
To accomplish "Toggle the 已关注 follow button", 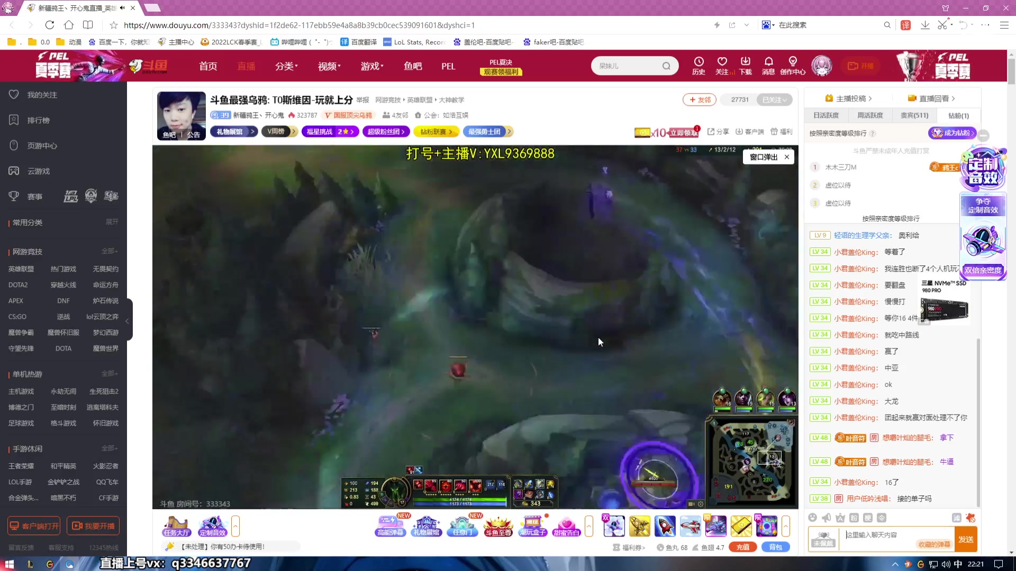I will (774, 99).
